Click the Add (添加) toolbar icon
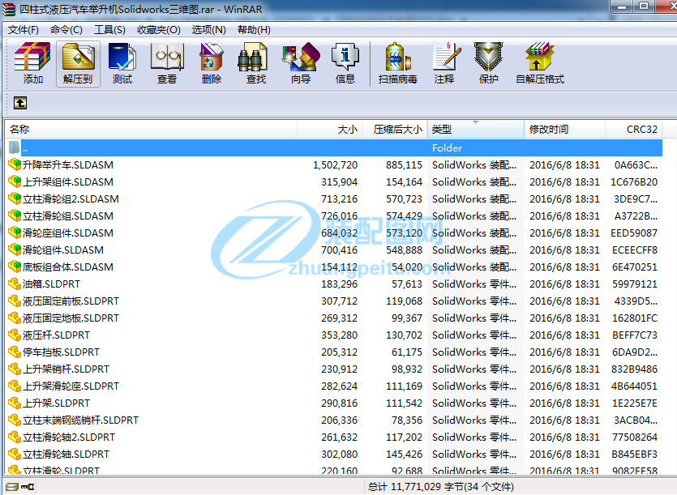Image resolution: width=677 pixels, height=495 pixels. click(33, 63)
